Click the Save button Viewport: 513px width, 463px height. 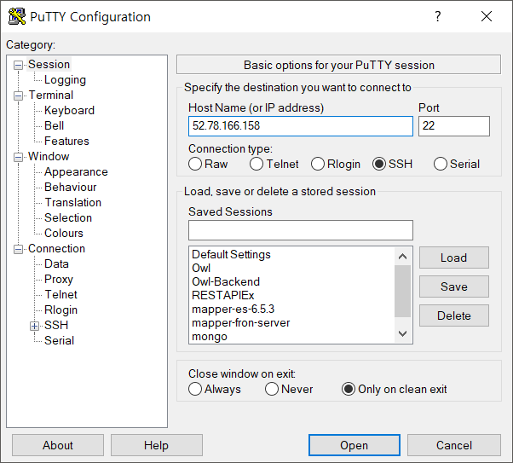pyautogui.click(x=454, y=286)
